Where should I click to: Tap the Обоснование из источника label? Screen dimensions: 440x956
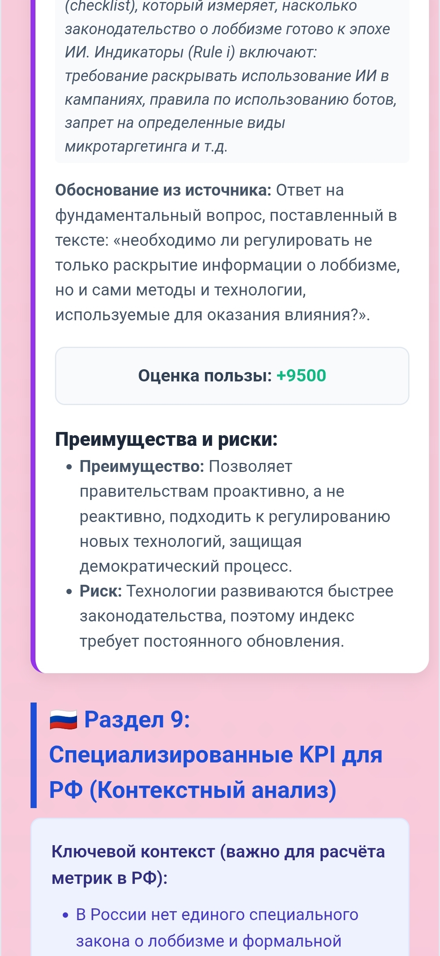163,190
